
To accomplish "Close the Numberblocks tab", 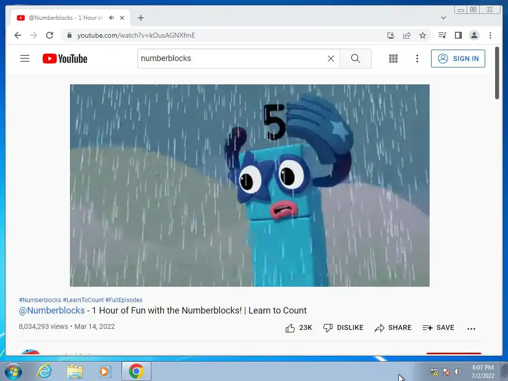I will [x=122, y=18].
